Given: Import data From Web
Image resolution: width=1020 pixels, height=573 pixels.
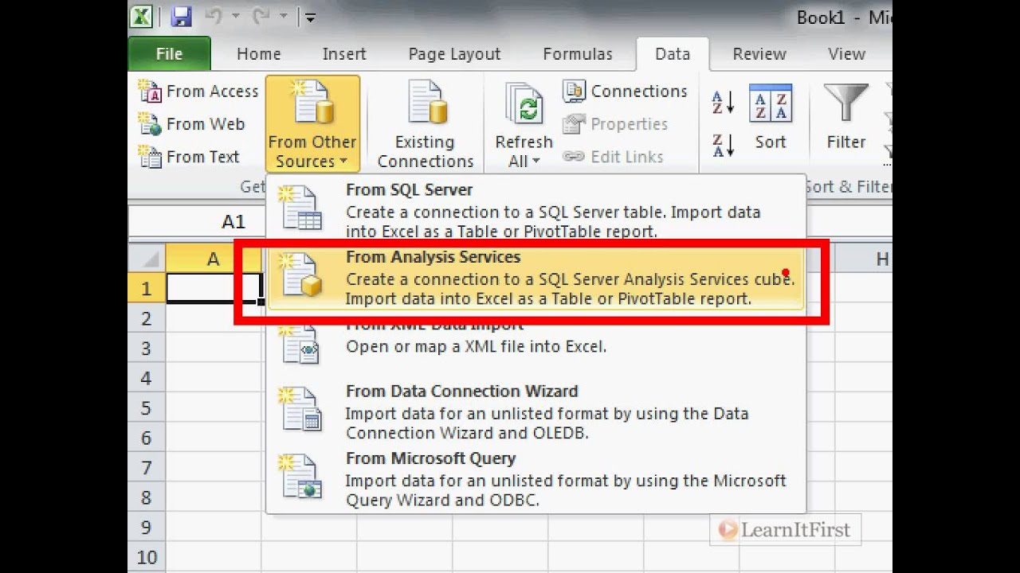Looking at the screenshot, I should pyautogui.click(x=191, y=124).
